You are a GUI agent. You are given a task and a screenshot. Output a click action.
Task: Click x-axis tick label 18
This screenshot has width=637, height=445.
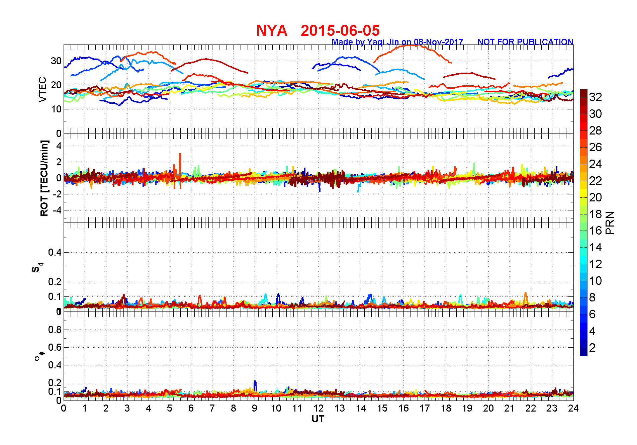click(x=446, y=408)
